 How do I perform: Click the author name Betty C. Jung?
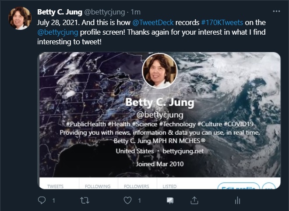tap(59, 12)
